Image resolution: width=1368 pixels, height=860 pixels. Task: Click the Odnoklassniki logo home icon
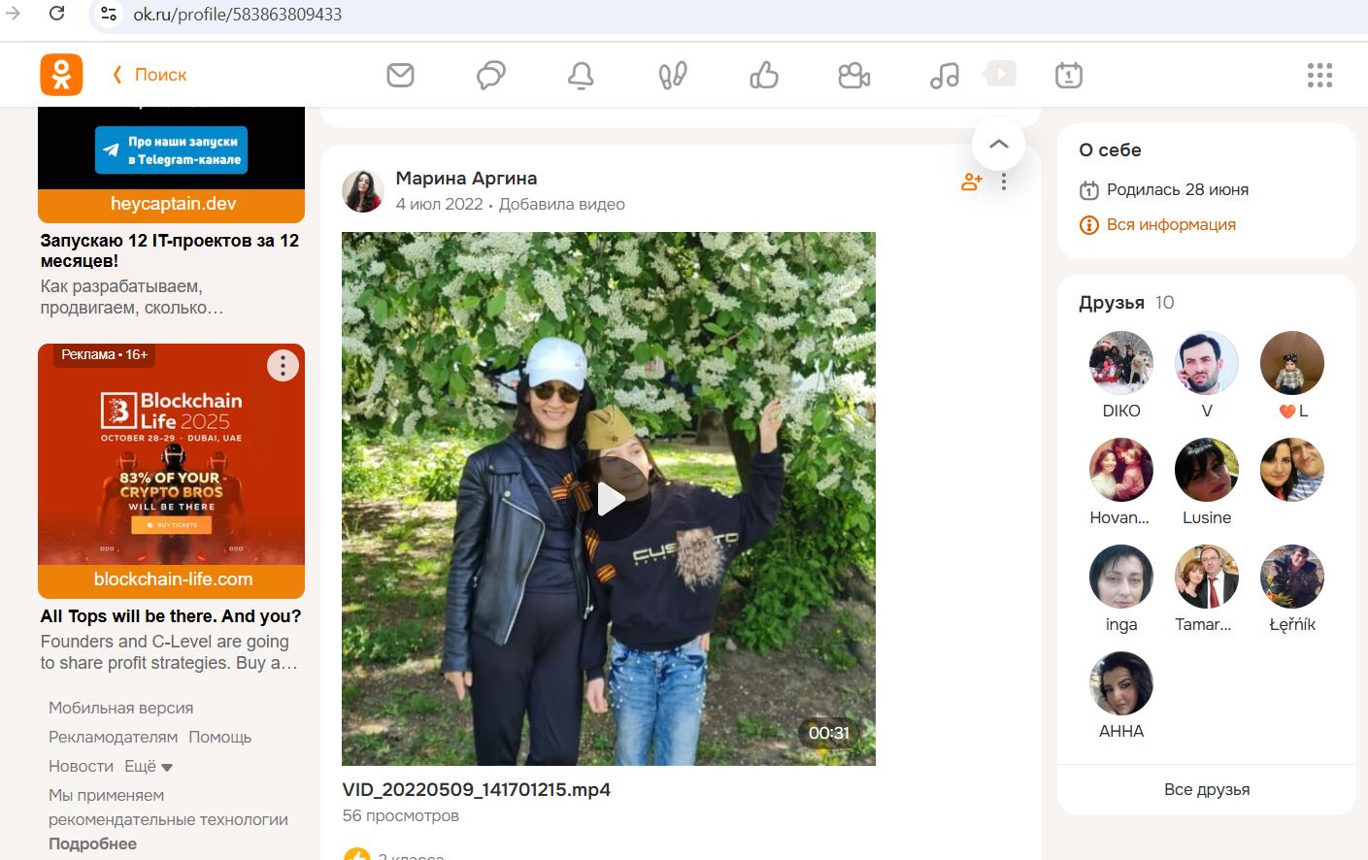coord(61,75)
